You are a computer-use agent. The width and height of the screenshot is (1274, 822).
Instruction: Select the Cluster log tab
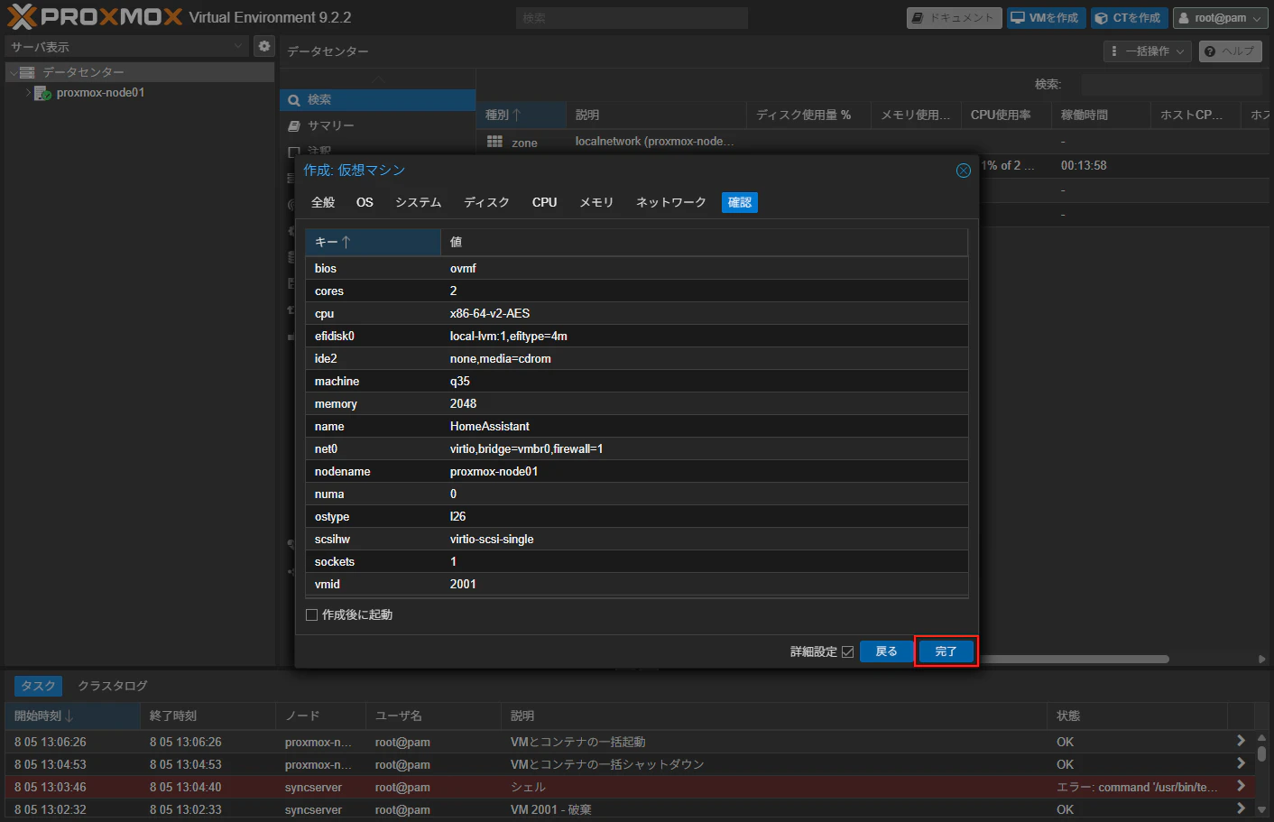[x=112, y=686]
